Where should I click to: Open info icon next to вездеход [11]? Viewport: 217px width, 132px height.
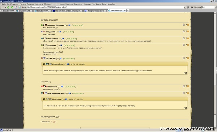tap(60, 32)
